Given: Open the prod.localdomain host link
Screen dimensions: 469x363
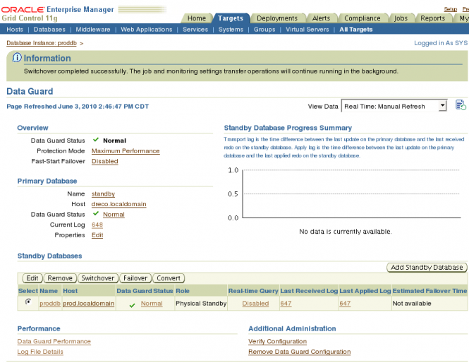Looking at the screenshot, I should click(x=89, y=304).
